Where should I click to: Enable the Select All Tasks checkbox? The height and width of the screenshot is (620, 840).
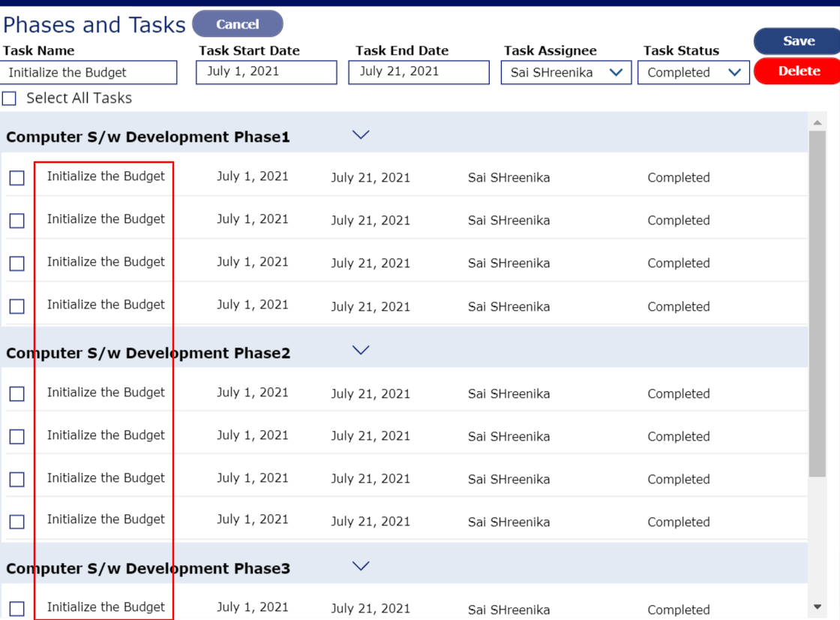[x=9, y=98]
